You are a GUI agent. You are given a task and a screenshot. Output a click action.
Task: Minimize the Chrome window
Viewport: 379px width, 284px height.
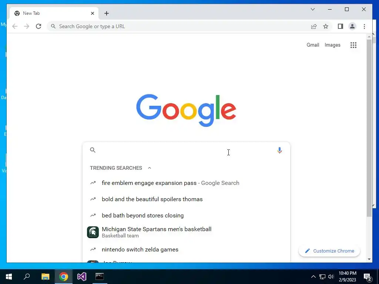[x=330, y=9]
